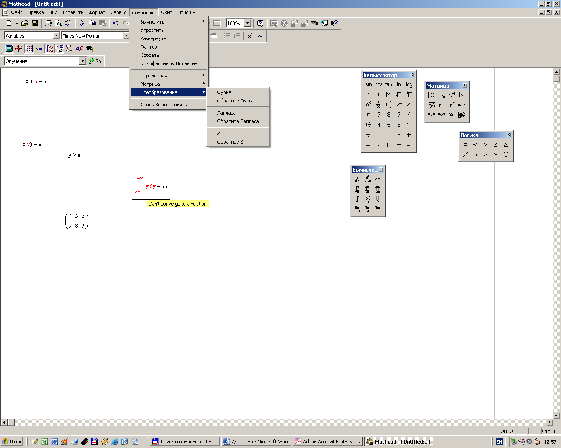Toggle the Matrix palette toolbar button
Screen dimensions: 561x448
point(29,49)
